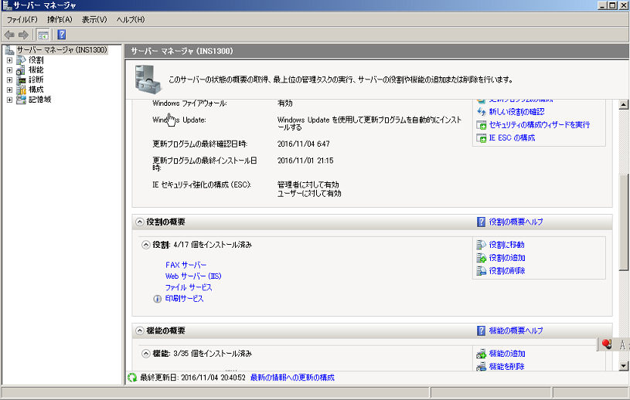The height and width of the screenshot is (400, 630).
Task: Collapse the 役割の概要 section chevron
Action: (139, 222)
